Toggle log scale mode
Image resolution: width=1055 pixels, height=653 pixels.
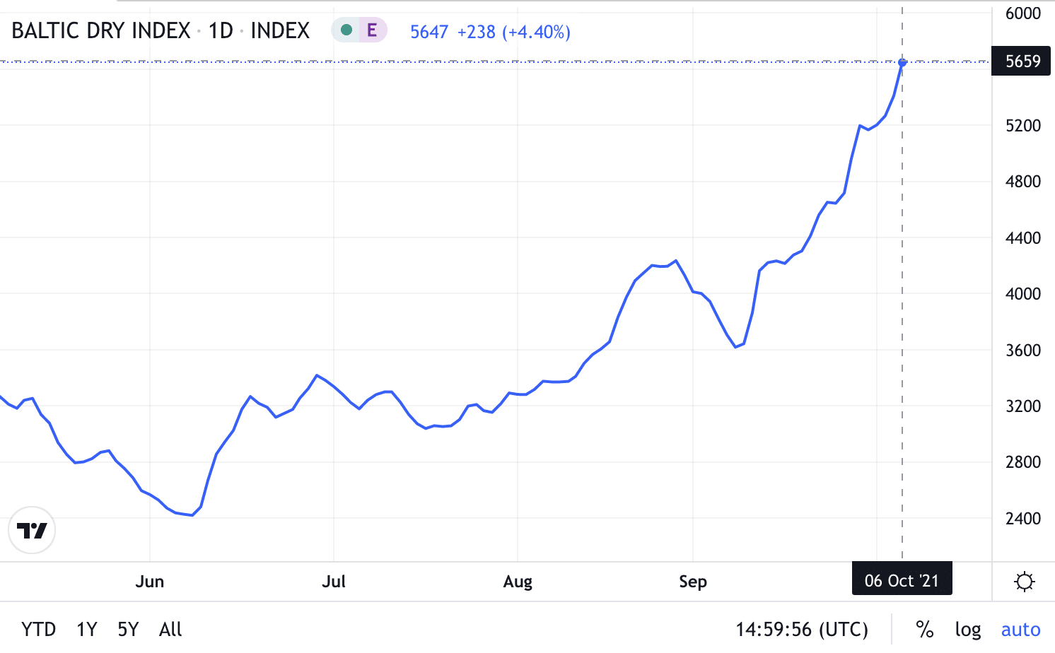point(967,629)
